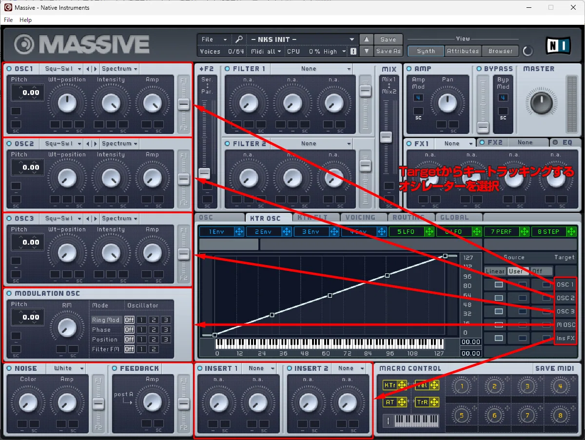Image resolution: width=585 pixels, height=440 pixels.
Task: Toggle OSC2 power button
Action: (9, 144)
